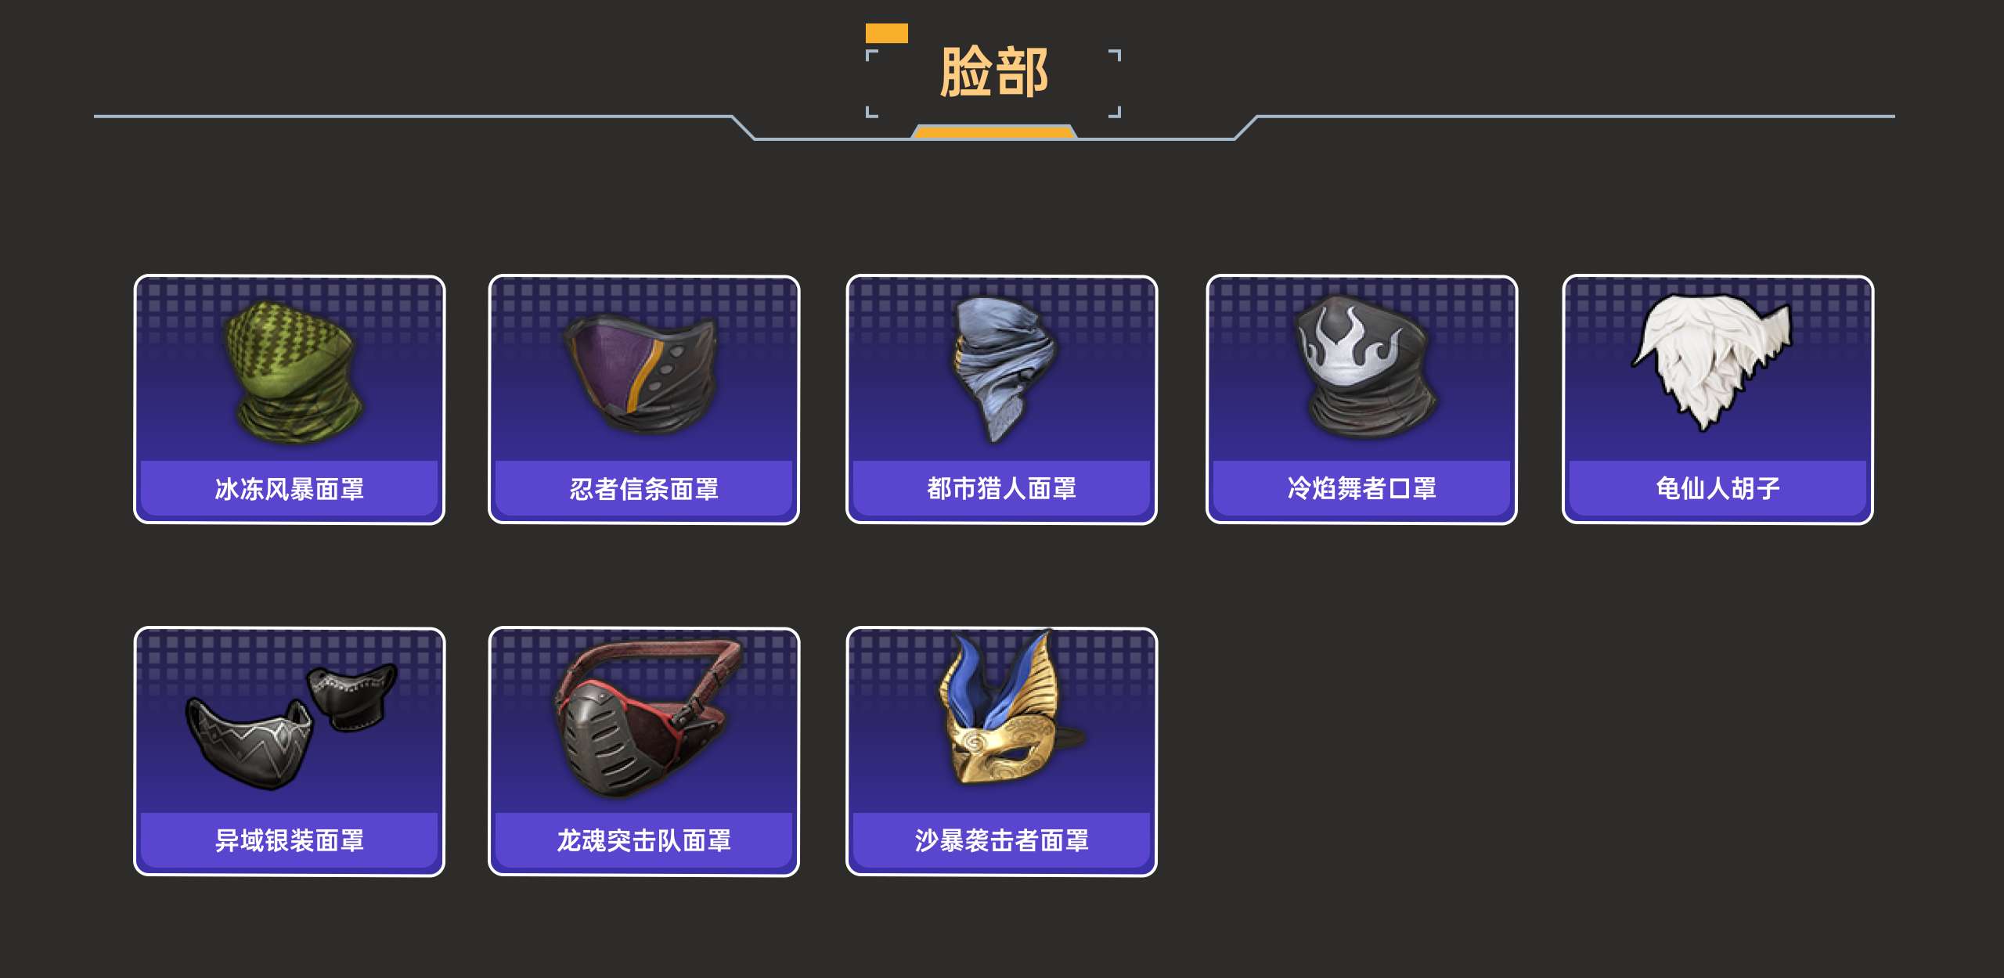Select the flame-patterned black mask icon
Screen dimensions: 2004x978
pos(1364,366)
